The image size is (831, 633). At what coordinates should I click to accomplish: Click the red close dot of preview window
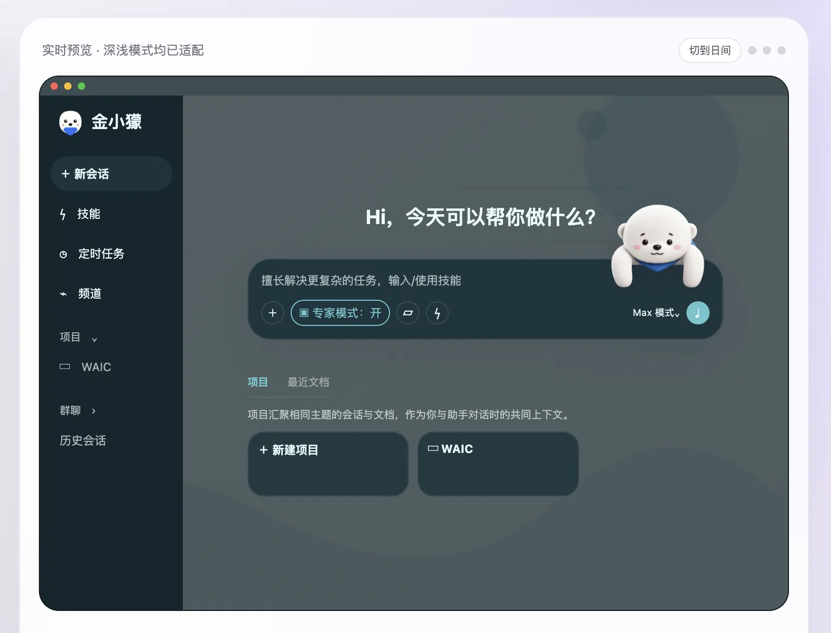(x=54, y=86)
